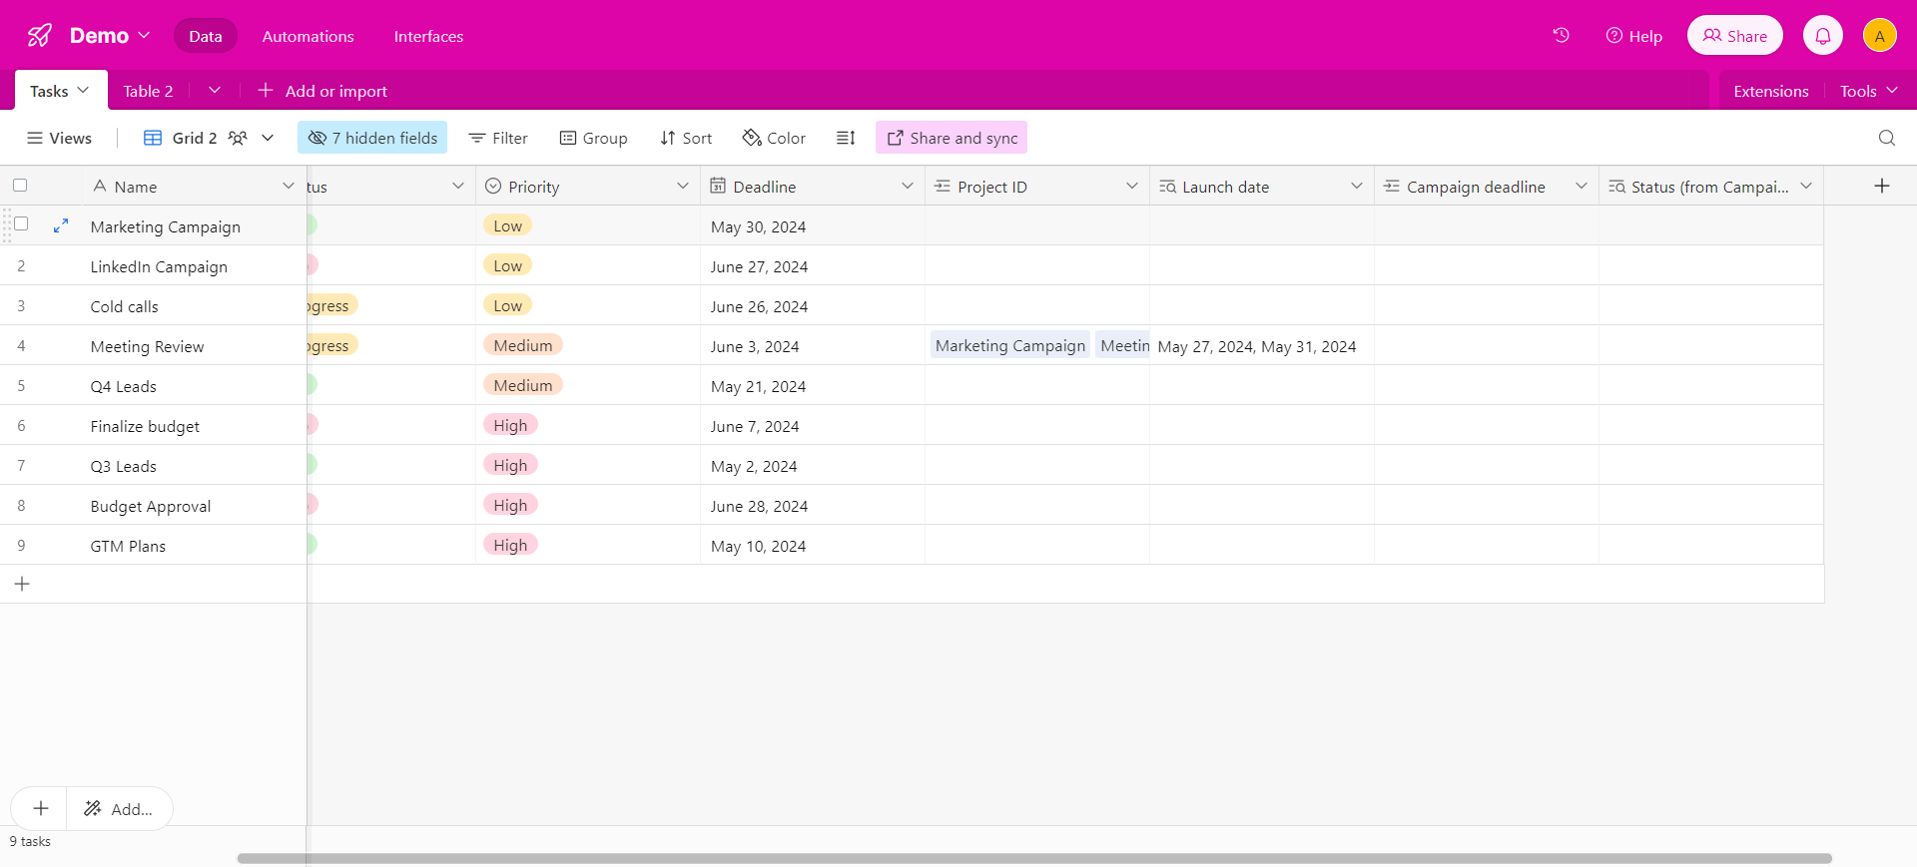Click the rocket base icon
This screenshot has width=1917, height=867.
(40, 36)
